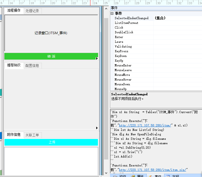Screen dimensions: 202x177
Task: Open the 属性 panel tab icon
Action: click(x=133, y=176)
